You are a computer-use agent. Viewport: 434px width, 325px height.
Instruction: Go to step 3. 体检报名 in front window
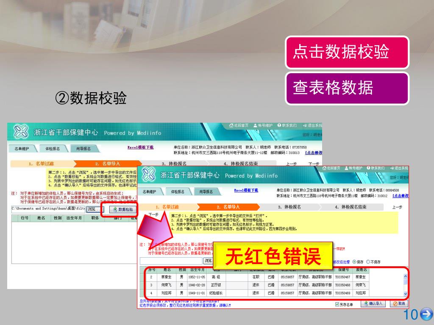(289, 207)
